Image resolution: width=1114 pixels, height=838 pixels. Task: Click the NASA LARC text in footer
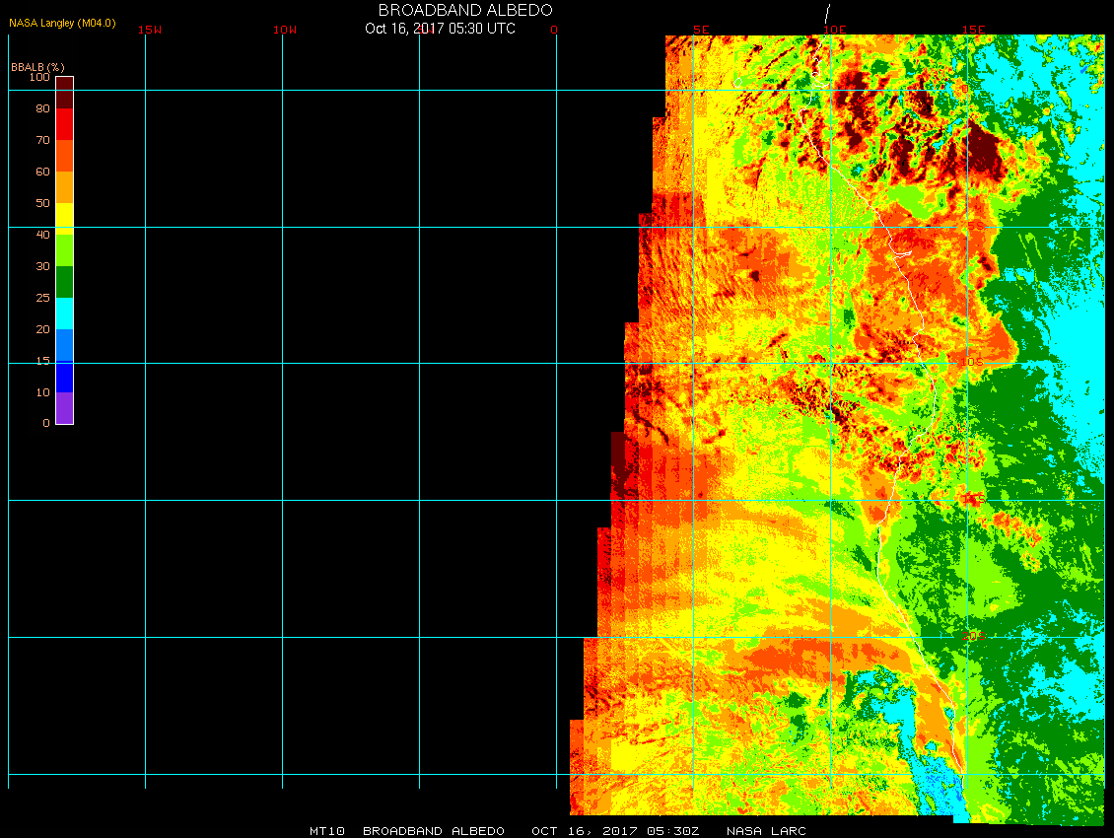[766, 831]
